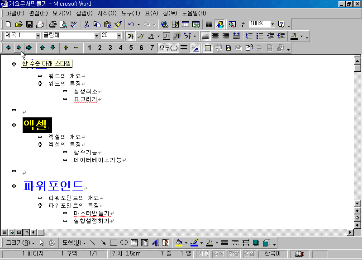
Task: Apply the yellow fill color
Action: point(179,242)
